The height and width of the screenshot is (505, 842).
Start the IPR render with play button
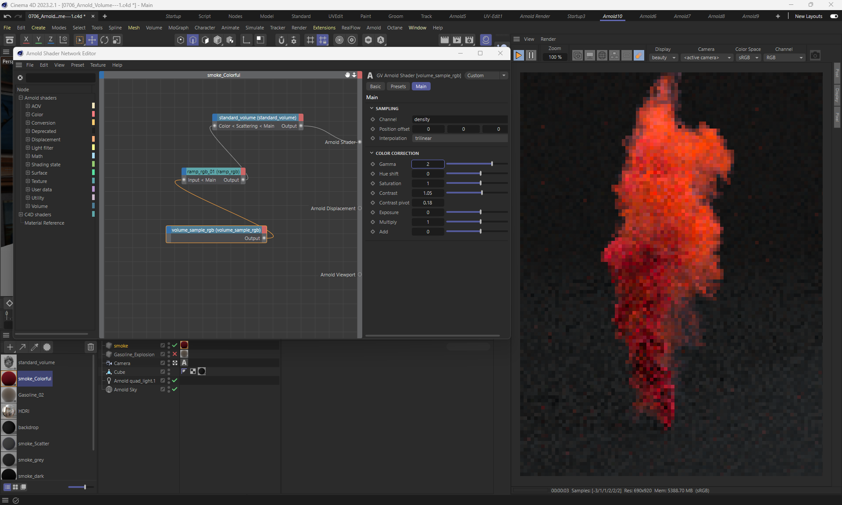pos(518,56)
